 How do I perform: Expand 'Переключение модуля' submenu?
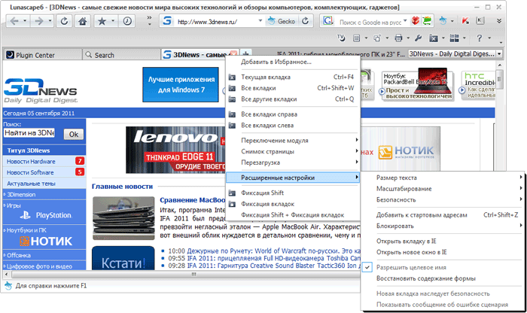[x=293, y=141]
